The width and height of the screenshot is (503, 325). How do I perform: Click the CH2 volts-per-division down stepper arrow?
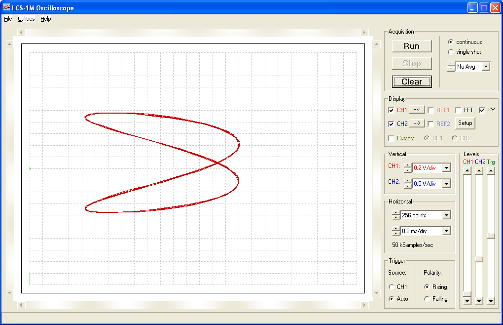tap(408, 186)
